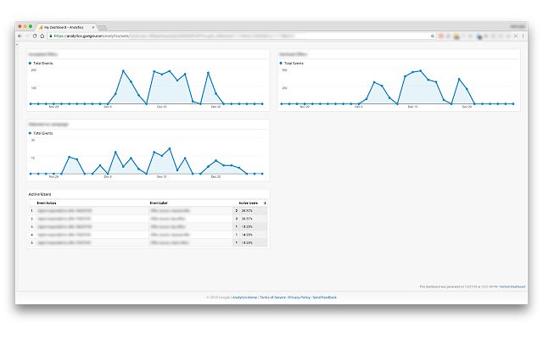The image size is (543, 339).
Task: Select table row numbered 1.
Action: (148, 211)
